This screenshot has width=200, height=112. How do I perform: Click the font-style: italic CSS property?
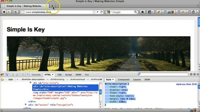point(122,96)
